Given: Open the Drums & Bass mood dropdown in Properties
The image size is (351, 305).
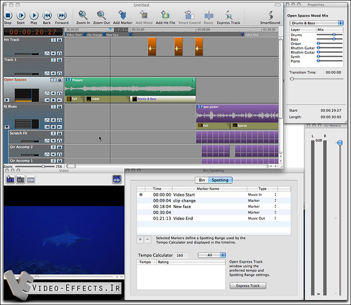Looking at the screenshot, I should (316, 23).
